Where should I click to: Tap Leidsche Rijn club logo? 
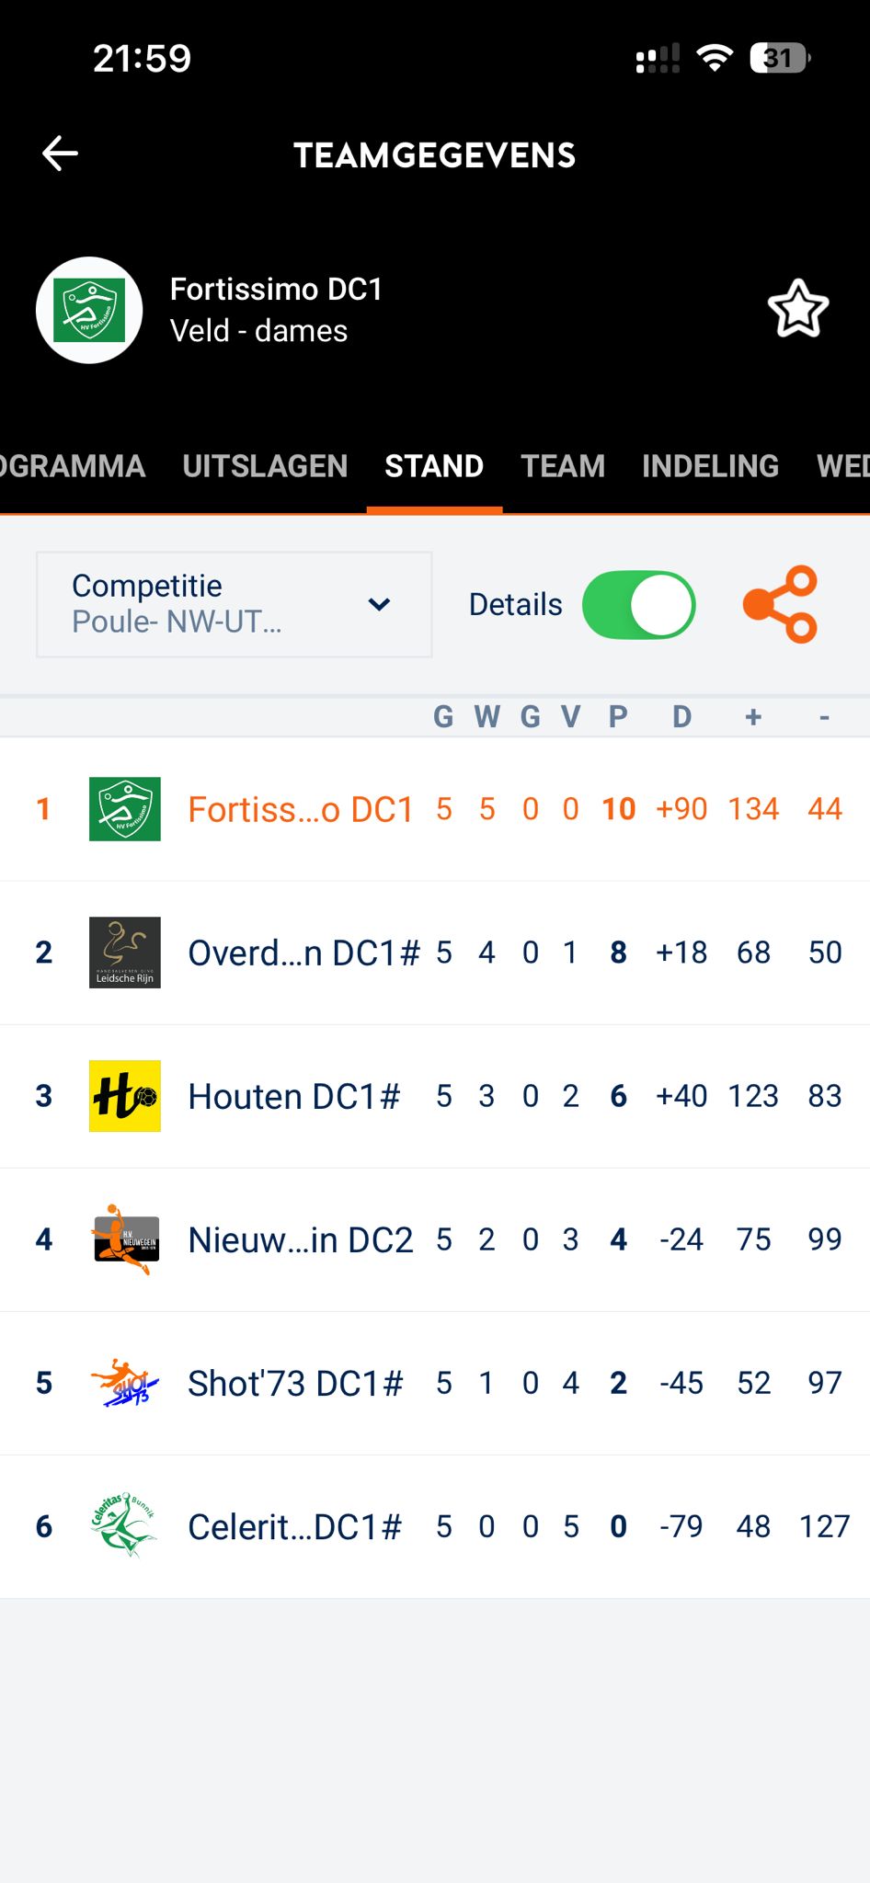coord(124,953)
